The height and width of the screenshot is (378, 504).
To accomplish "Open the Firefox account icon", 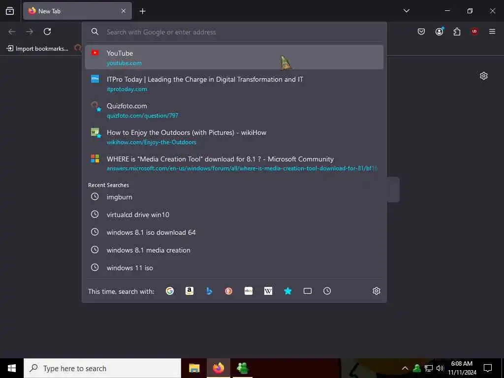I will point(440,31).
